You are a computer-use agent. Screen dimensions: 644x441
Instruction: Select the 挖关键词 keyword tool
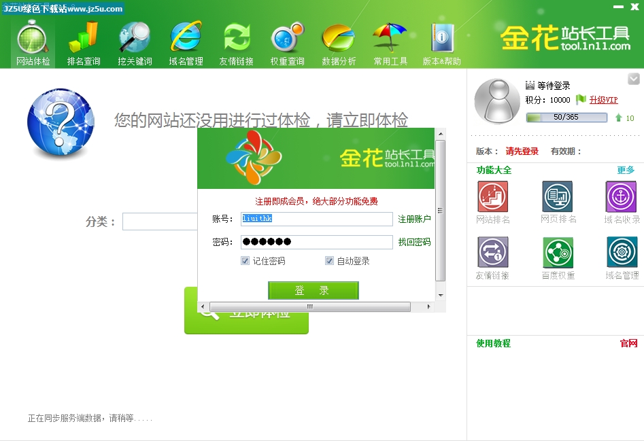(135, 43)
